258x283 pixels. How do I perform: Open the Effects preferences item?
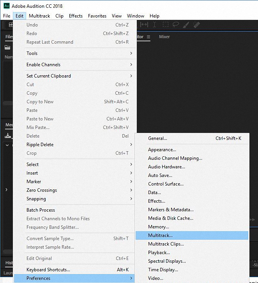point(192,201)
